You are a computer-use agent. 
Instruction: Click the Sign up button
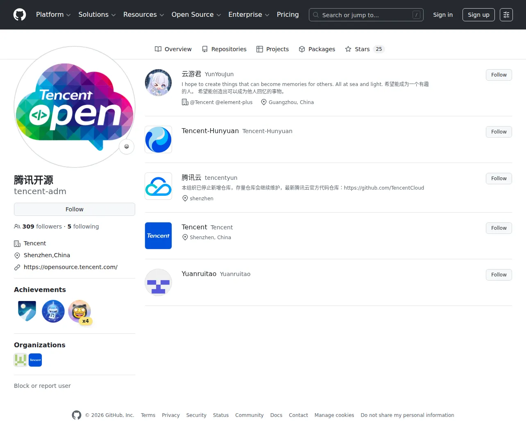[x=478, y=15]
